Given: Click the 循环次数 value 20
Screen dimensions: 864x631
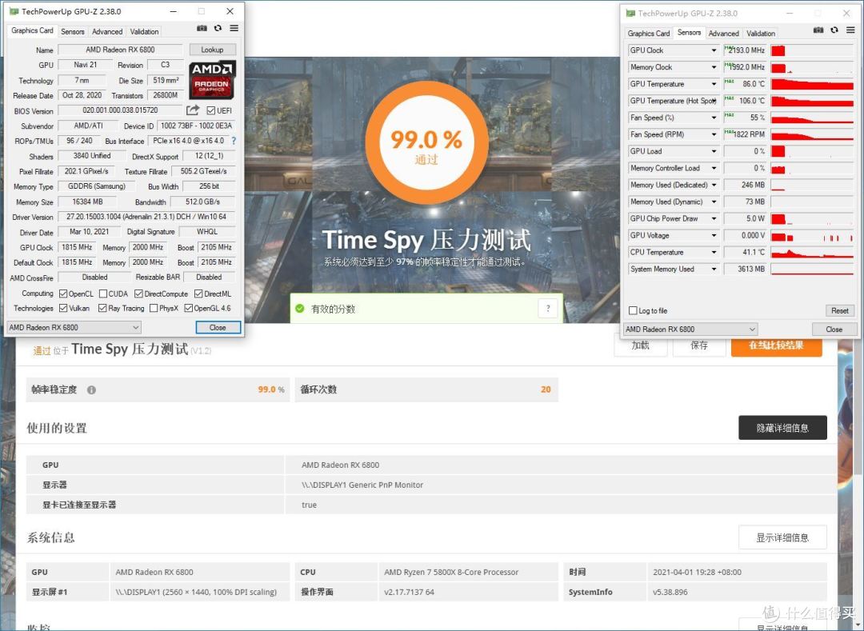Looking at the screenshot, I should (546, 389).
